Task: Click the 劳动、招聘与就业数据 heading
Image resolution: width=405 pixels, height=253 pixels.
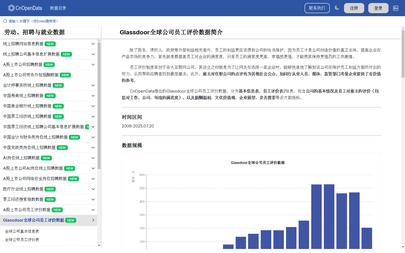Action: 34,32
